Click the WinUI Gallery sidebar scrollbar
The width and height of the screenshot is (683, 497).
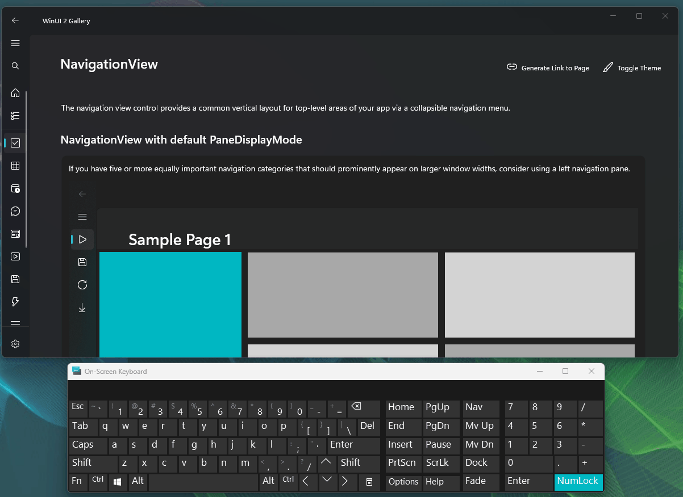pyautogui.click(x=26, y=169)
